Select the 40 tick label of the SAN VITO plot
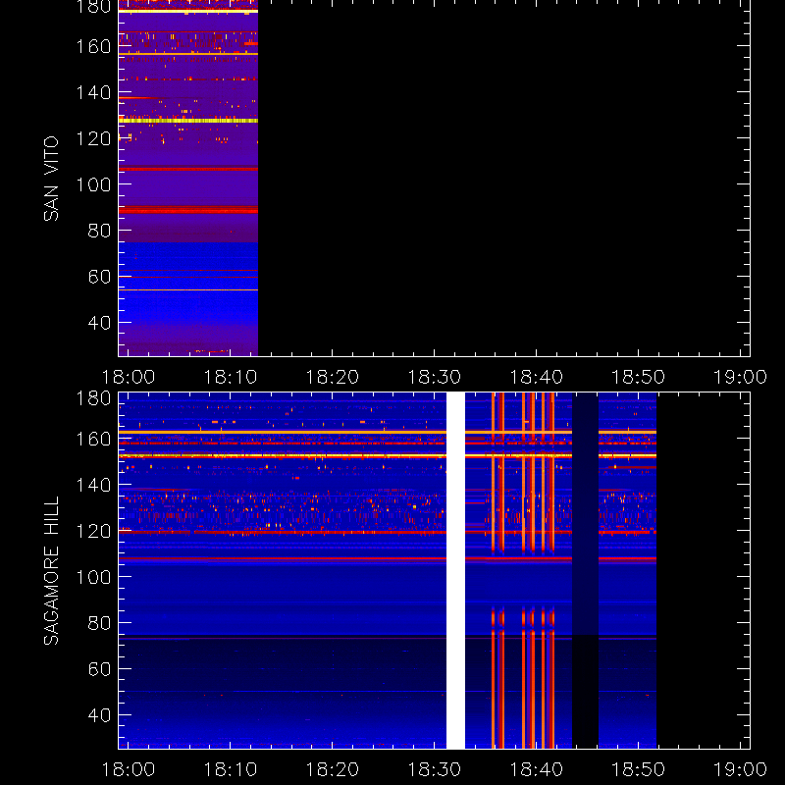Screen dimensions: 785x785 point(99,323)
